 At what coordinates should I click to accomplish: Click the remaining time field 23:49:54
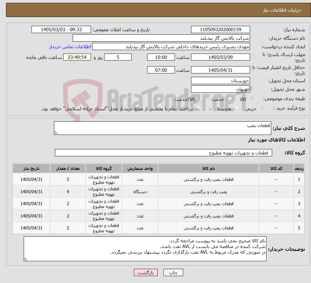77,57
